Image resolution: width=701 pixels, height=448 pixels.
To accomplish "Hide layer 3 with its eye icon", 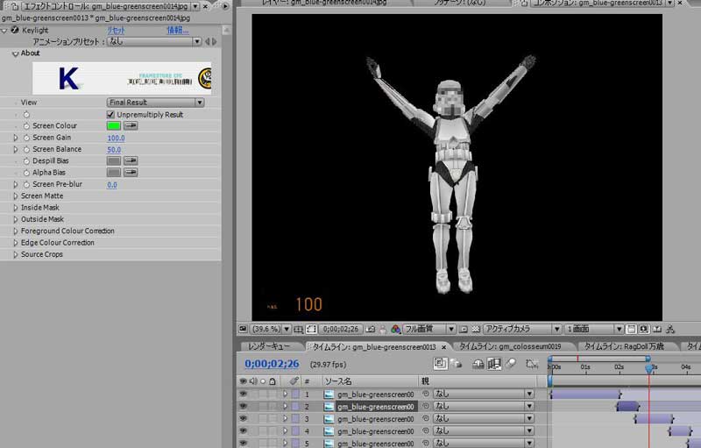I will pyautogui.click(x=243, y=418).
